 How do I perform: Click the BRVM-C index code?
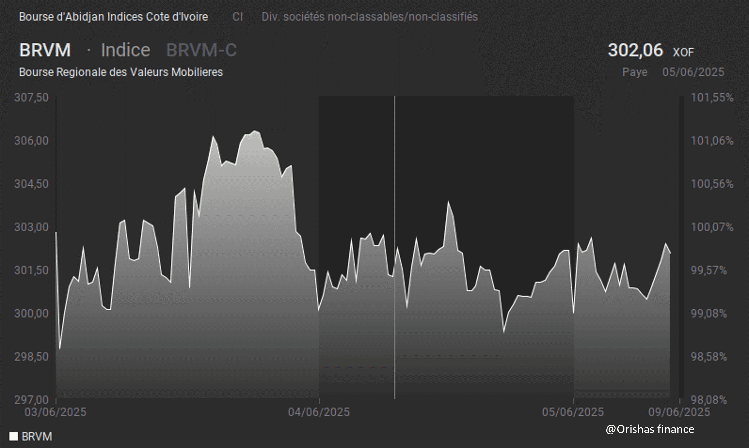pyautogui.click(x=201, y=50)
